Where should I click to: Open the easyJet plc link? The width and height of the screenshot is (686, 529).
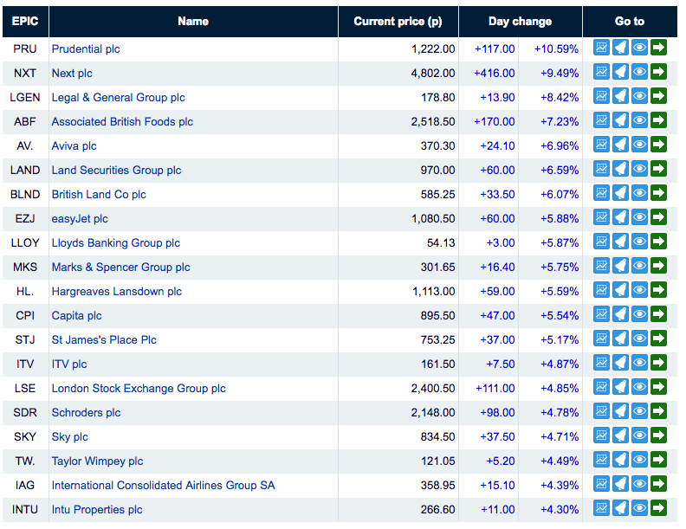(80, 218)
